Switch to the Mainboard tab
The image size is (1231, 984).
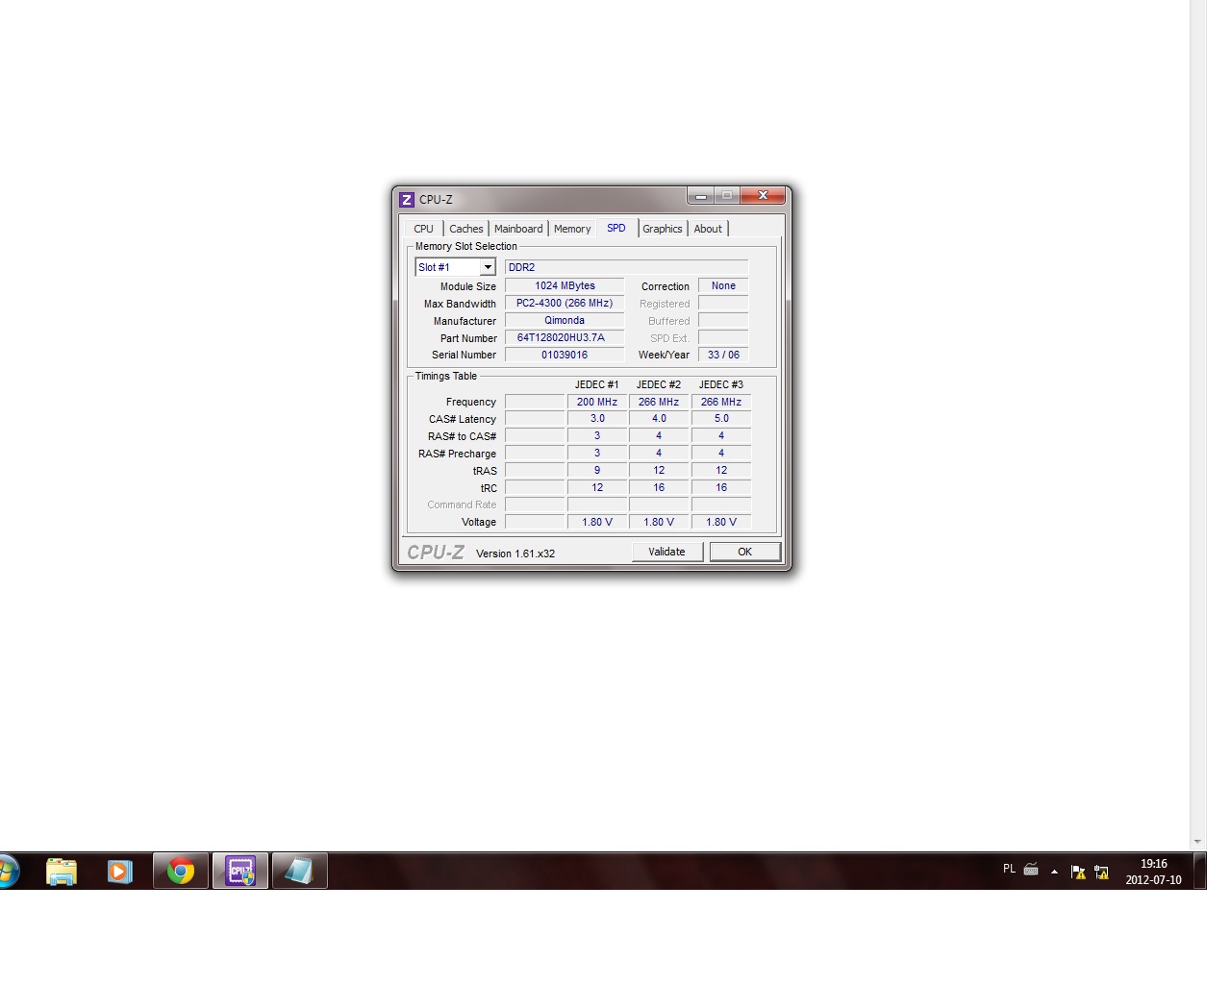click(518, 229)
